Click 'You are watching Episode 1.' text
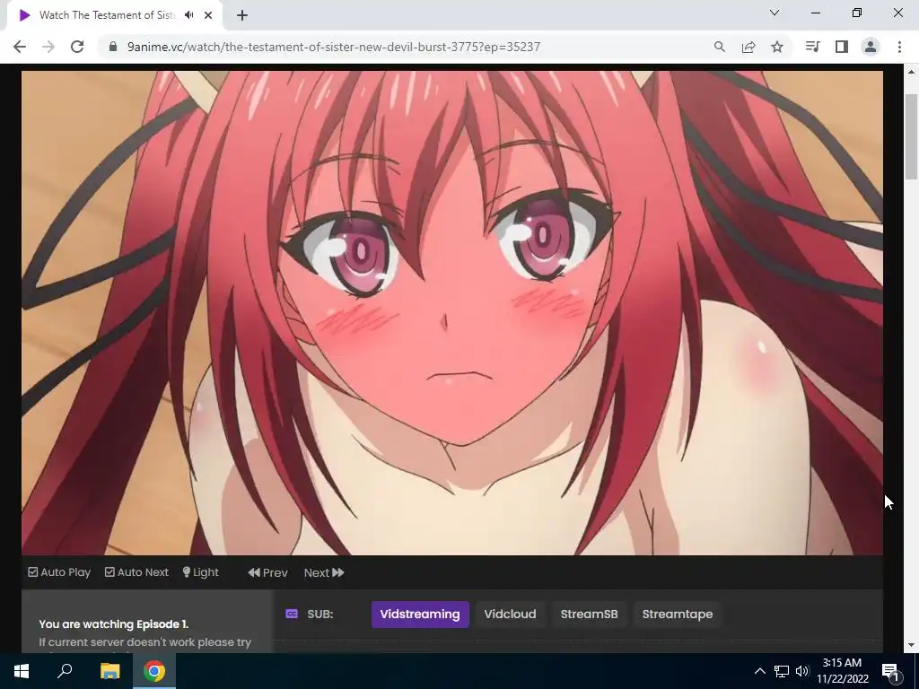 pos(114,624)
